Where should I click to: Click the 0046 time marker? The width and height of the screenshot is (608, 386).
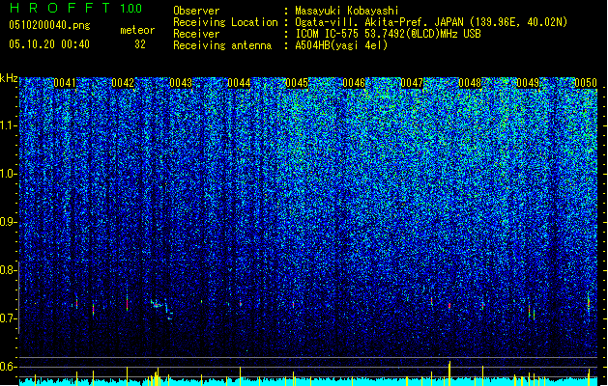[x=354, y=83]
